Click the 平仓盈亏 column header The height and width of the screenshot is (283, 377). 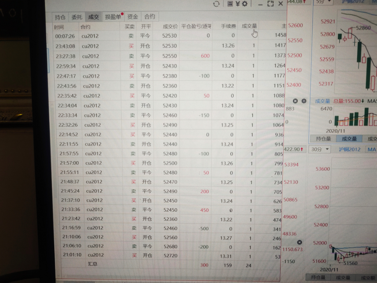click(196, 26)
